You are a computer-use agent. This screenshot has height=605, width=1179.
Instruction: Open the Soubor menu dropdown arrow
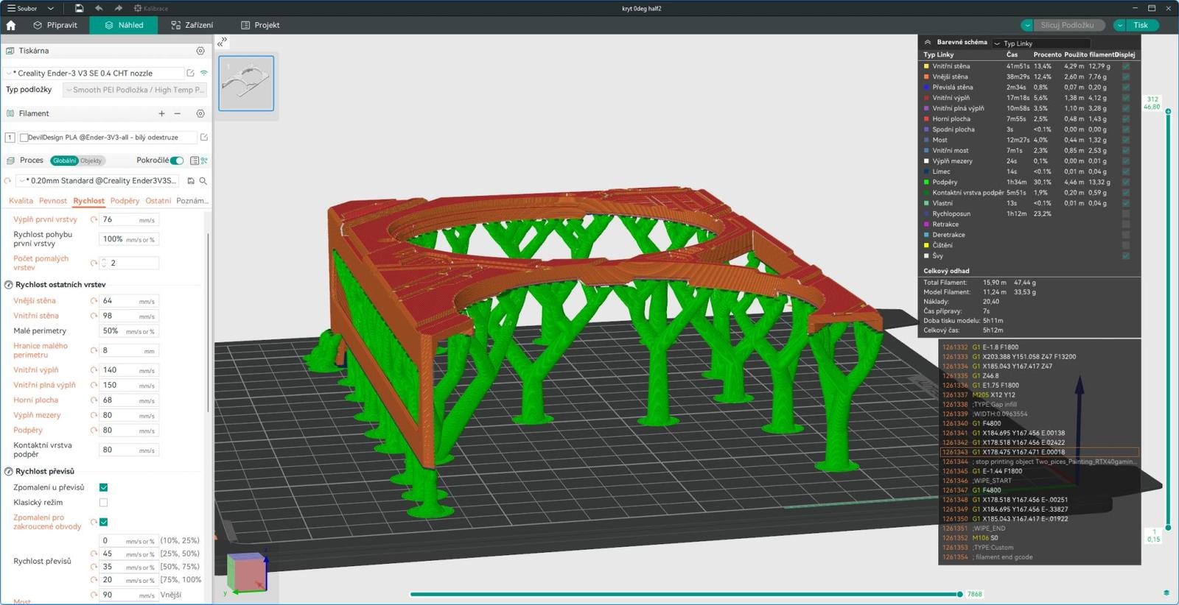tap(50, 8)
